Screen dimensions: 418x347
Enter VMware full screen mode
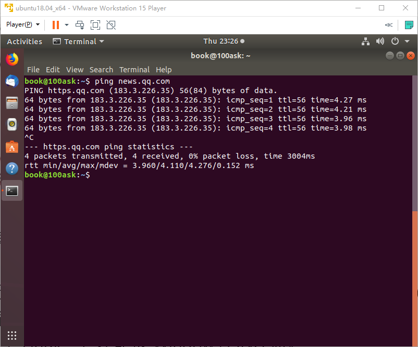95,25
